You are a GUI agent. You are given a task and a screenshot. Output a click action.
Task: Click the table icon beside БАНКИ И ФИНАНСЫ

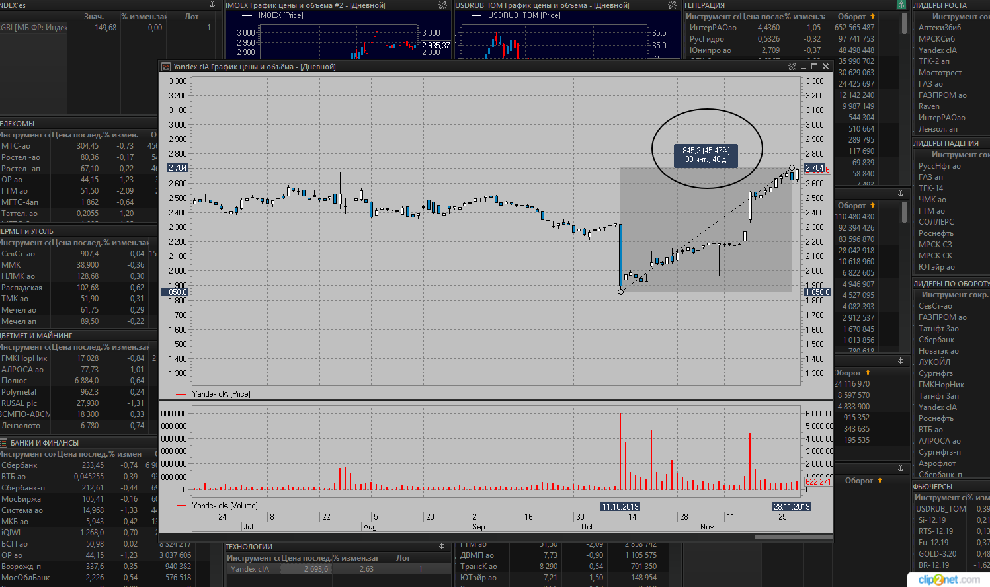4,443
